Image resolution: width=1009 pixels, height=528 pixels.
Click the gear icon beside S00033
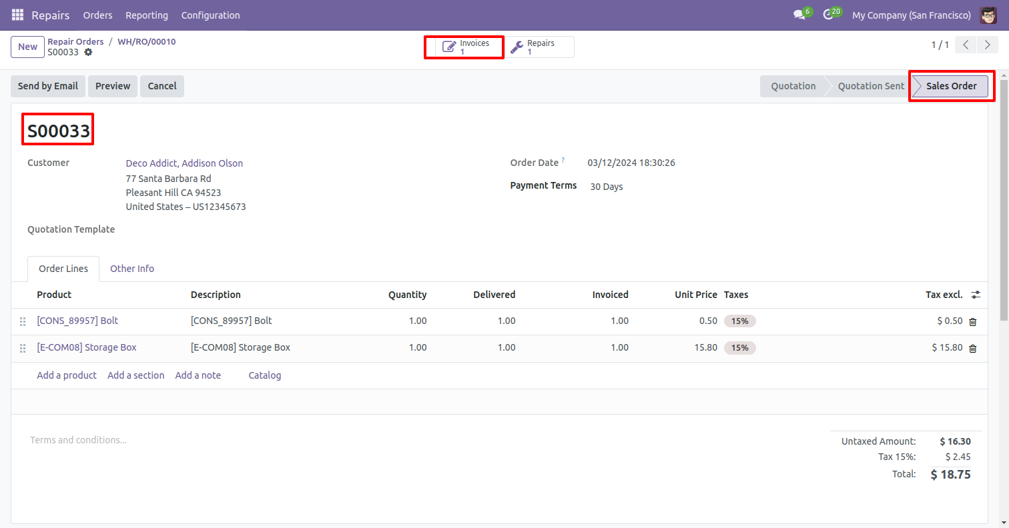tap(88, 52)
